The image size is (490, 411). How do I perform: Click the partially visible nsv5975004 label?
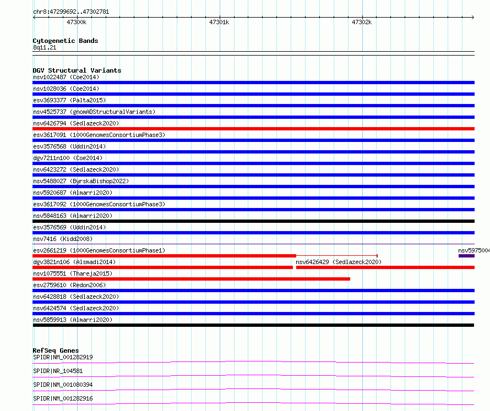[473, 250]
